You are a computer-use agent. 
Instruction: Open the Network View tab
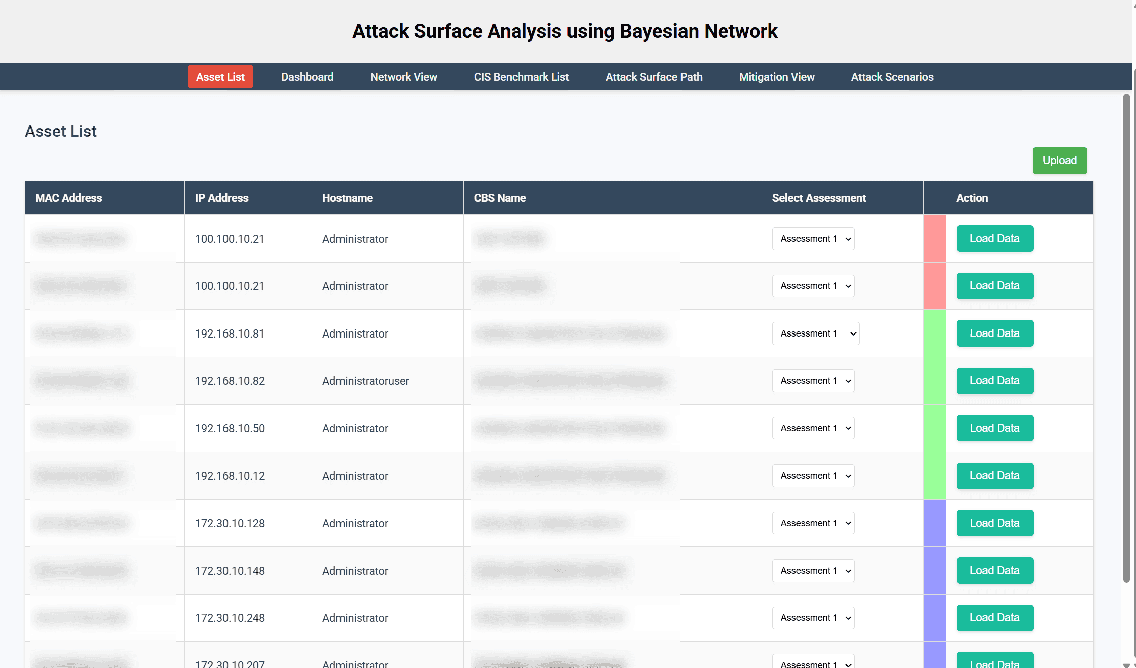403,77
